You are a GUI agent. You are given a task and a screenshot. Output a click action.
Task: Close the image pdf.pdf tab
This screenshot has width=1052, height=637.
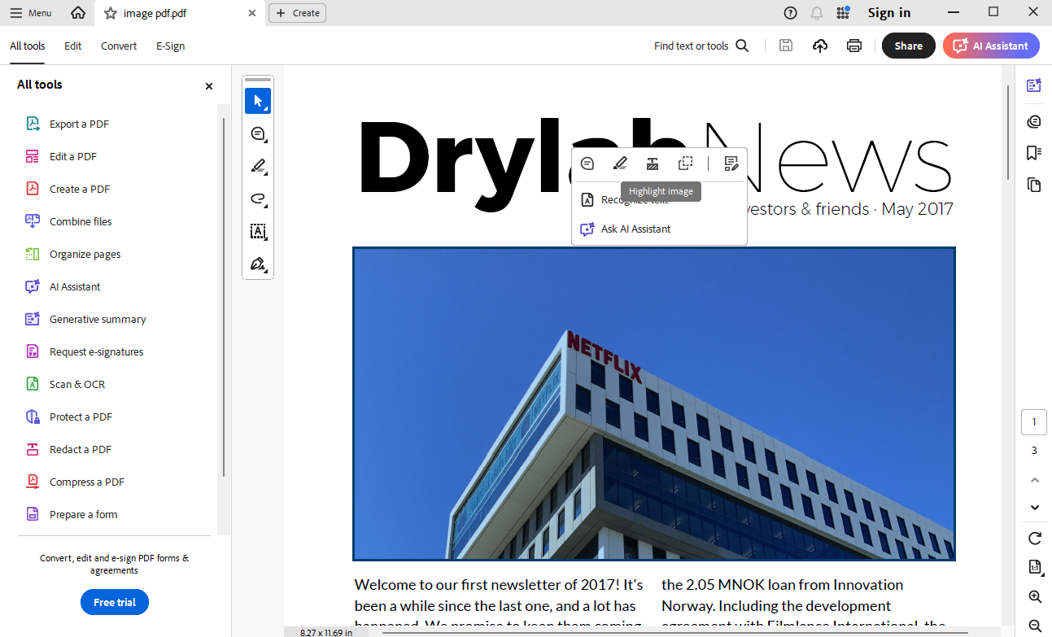click(252, 13)
